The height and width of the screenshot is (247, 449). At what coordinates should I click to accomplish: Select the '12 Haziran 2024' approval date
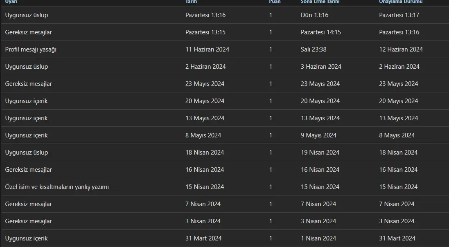pyautogui.click(x=401, y=49)
